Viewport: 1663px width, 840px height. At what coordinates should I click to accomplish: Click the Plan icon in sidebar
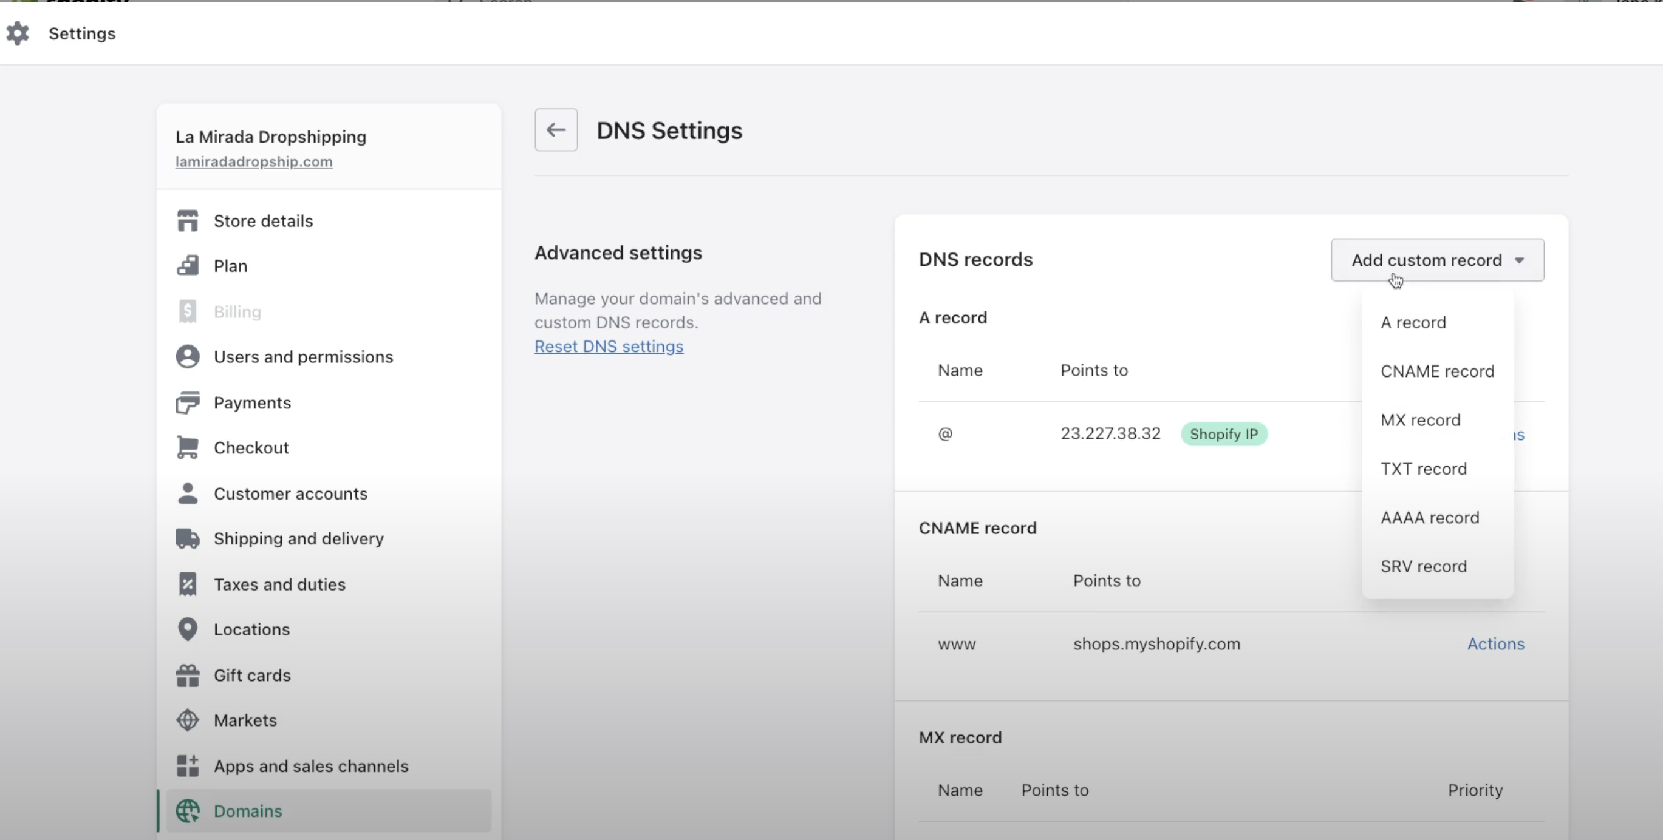[x=187, y=266]
